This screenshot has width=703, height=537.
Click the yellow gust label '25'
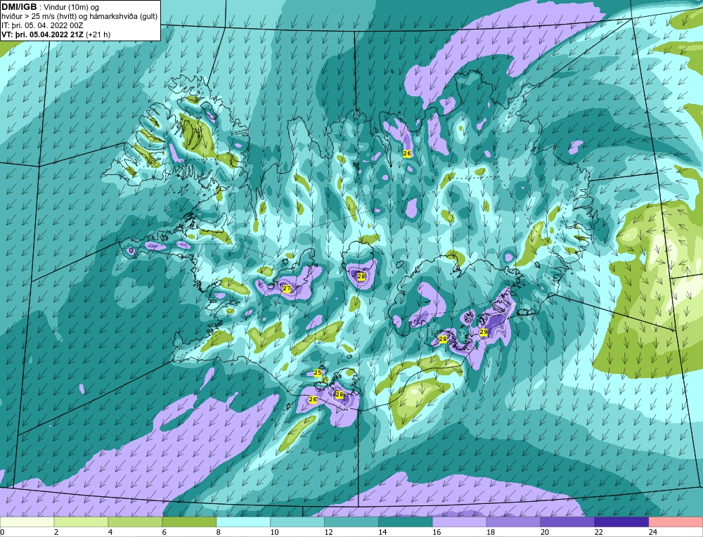[318, 373]
